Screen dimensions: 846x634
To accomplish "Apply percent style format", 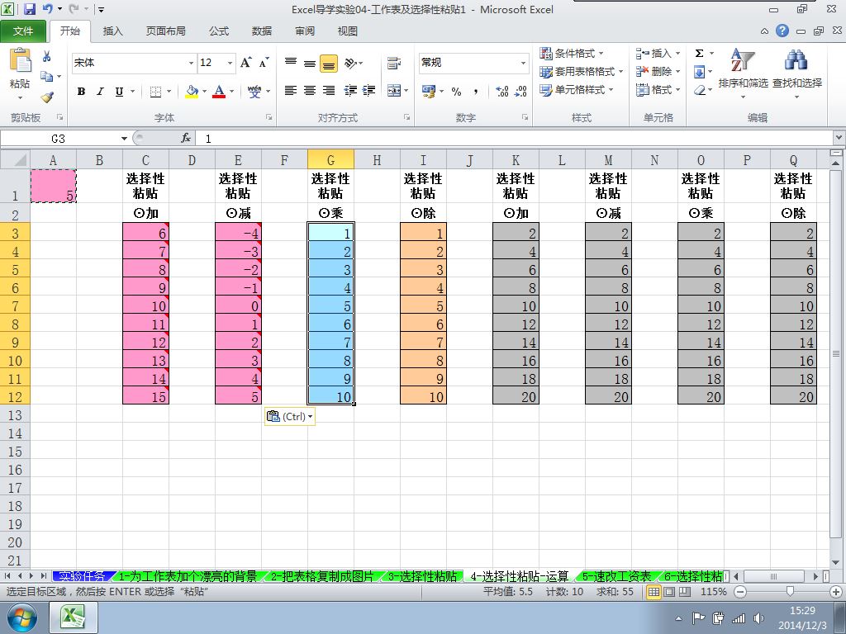I will coord(456,91).
